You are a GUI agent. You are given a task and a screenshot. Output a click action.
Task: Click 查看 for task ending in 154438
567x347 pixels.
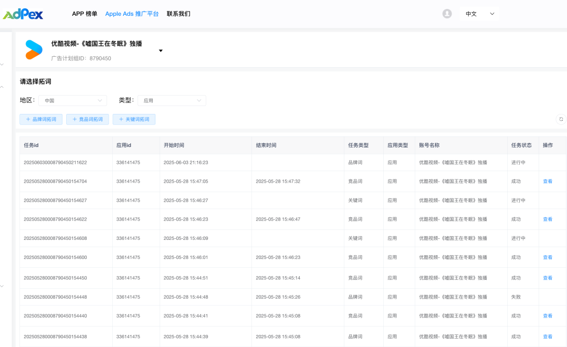[x=548, y=337]
